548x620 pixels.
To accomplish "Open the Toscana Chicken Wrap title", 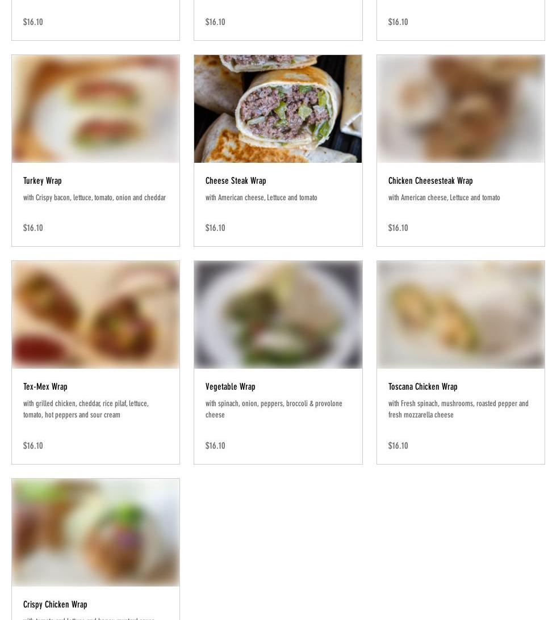I will 423,386.
